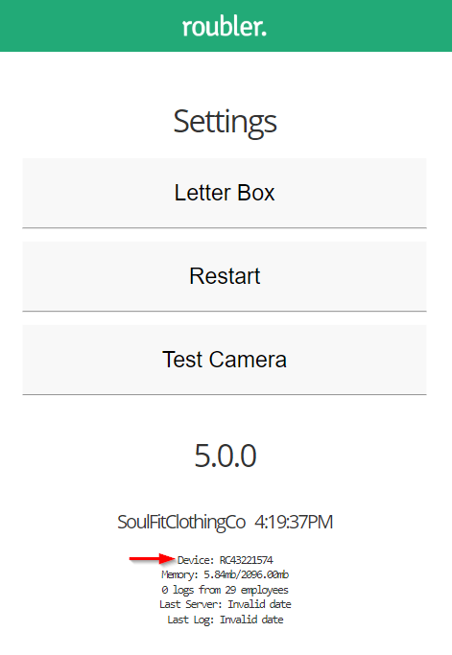Click the 2096.00mb total memory value
452x655 pixels.
(265, 574)
